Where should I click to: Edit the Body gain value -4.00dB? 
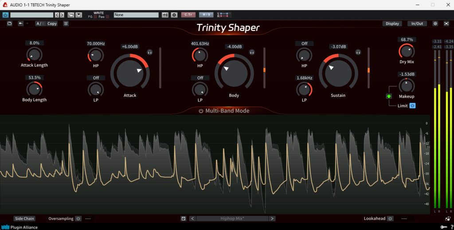(234, 46)
